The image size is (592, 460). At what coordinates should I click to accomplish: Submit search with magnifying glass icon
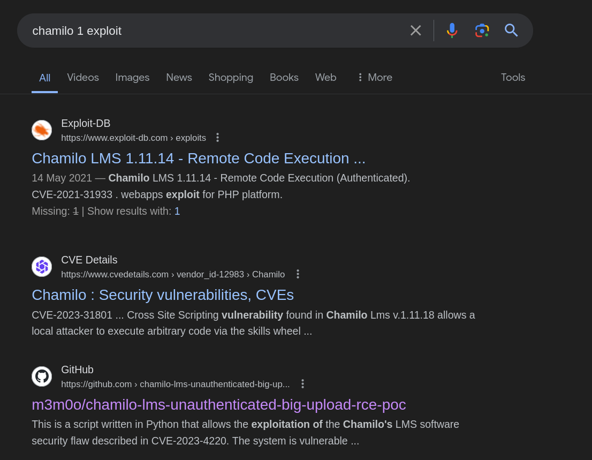(511, 30)
